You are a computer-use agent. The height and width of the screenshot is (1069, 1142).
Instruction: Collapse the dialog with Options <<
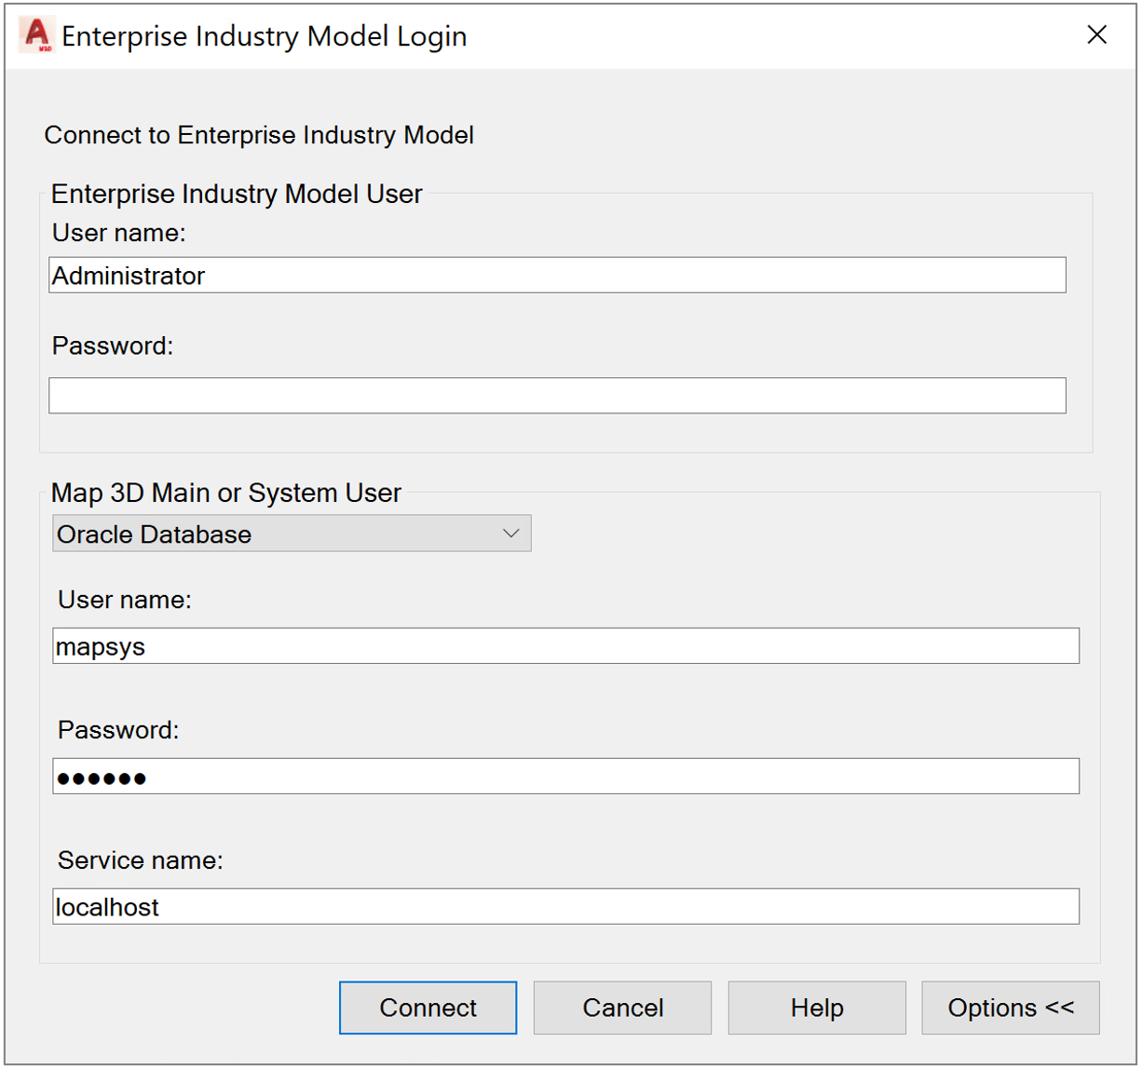point(1011,1008)
